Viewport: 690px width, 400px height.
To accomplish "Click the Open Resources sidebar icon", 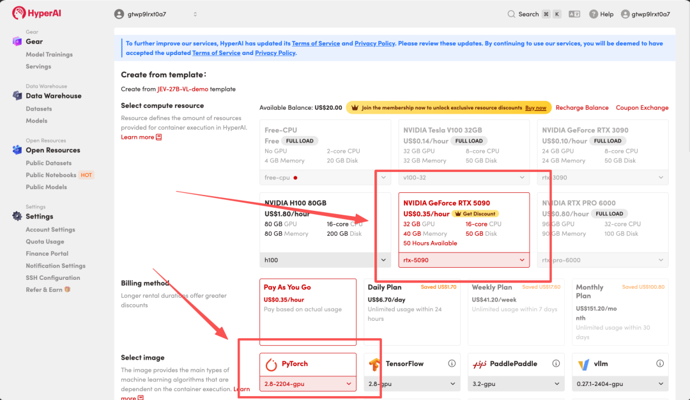I will pos(17,150).
